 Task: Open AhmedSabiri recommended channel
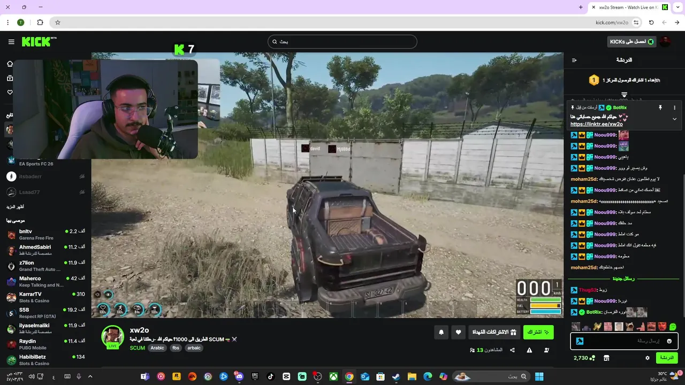(x=45, y=250)
